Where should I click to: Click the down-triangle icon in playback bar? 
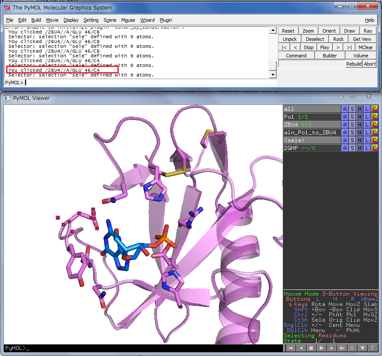pos(362,348)
